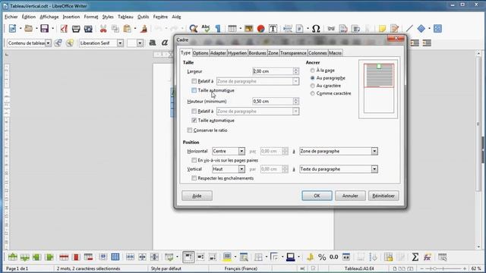Save document with the floppy disk icon
Image resolution: width=486 pixels, height=273 pixels.
45,29
